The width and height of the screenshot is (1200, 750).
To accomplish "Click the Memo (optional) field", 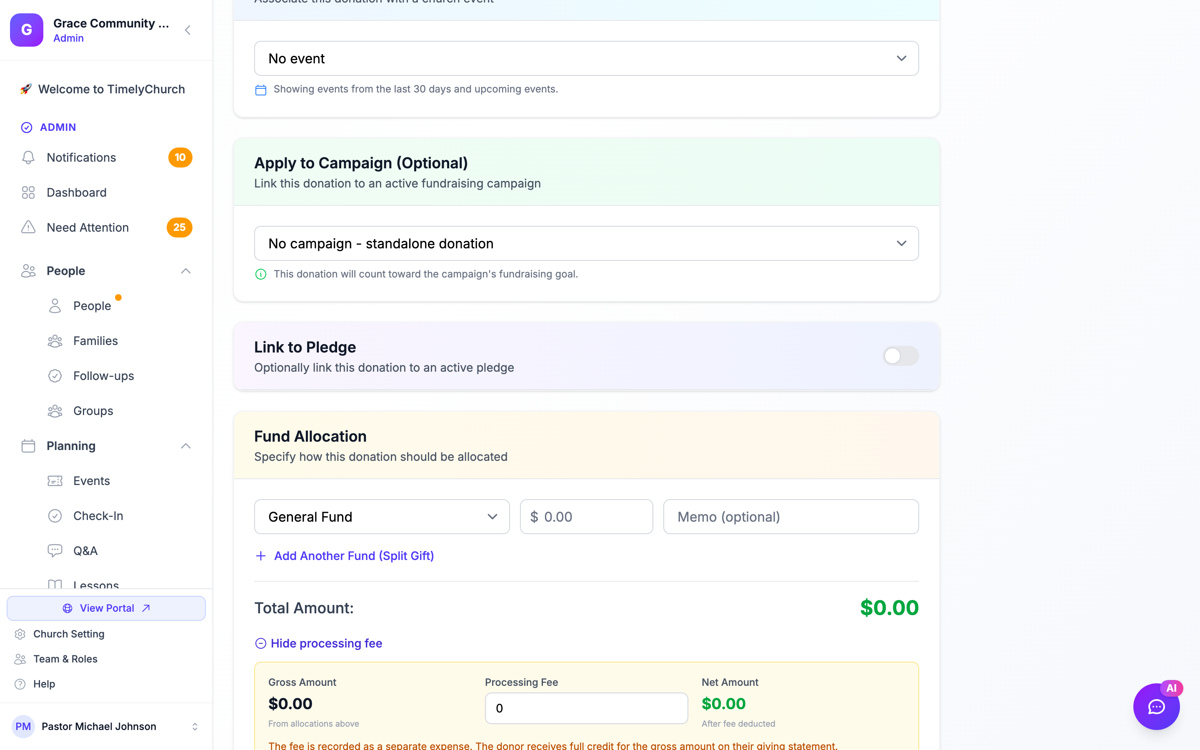I will click(x=791, y=517).
